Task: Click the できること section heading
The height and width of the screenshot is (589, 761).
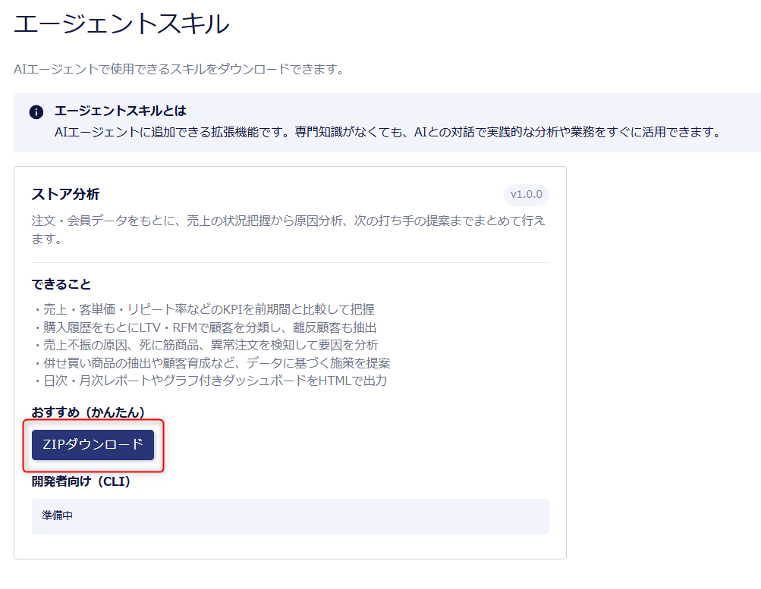Action: pos(61,284)
